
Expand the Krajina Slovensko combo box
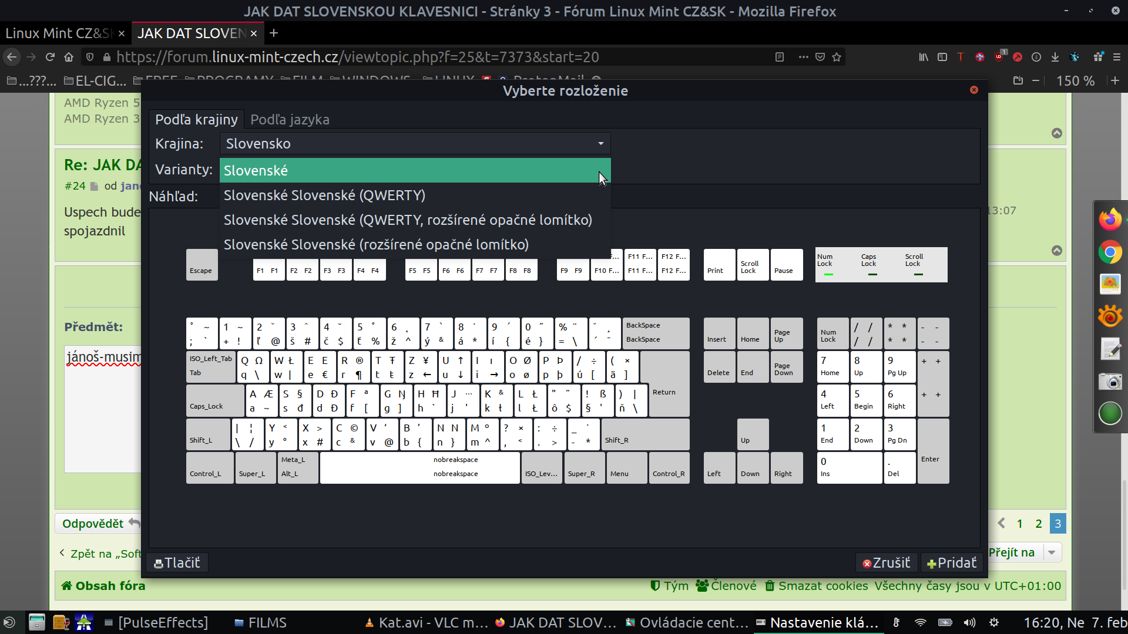415,144
